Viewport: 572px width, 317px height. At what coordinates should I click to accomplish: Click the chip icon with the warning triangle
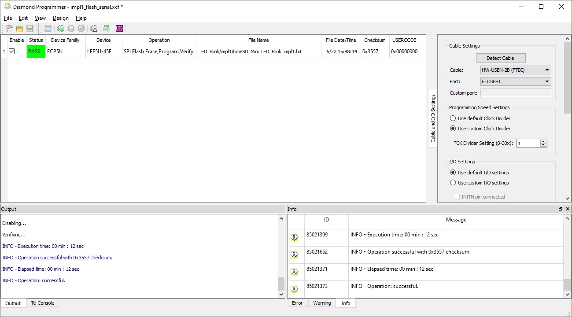click(94, 29)
